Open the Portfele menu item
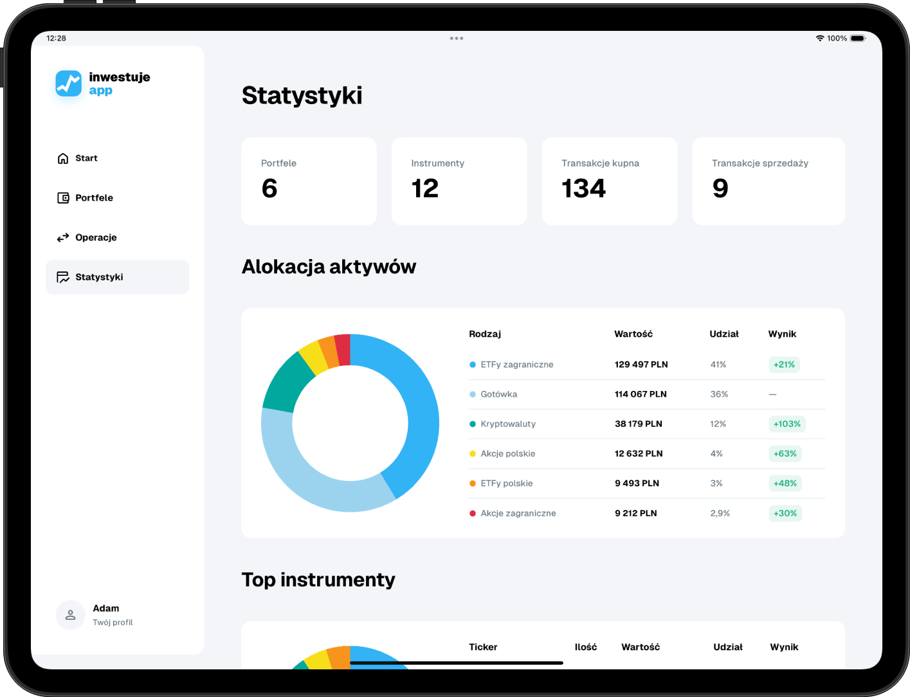Screen dimensions: 910x697 coord(118,198)
